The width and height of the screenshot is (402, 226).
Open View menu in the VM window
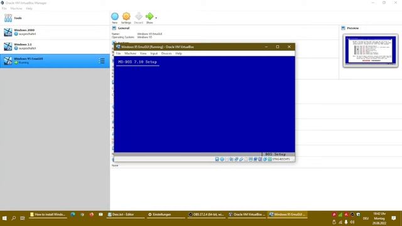pos(143,53)
